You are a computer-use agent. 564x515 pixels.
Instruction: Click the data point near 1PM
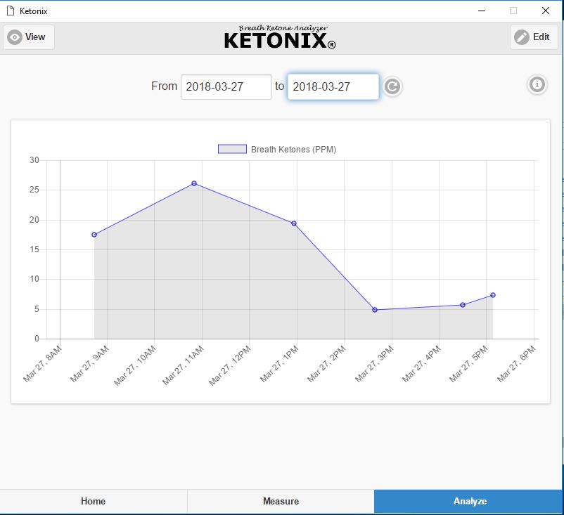pyautogui.click(x=294, y=223)
